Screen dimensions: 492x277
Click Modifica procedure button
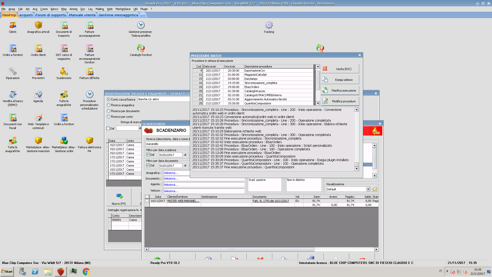pyautogui.click(x=340, y=101)
